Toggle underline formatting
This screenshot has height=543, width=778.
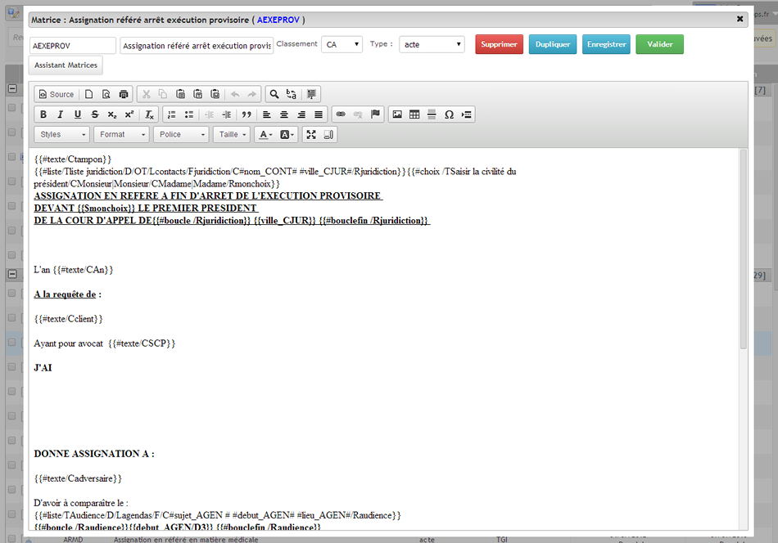[78, 114]
